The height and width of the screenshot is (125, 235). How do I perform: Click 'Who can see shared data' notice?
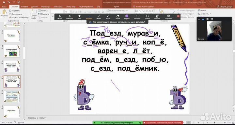click(x=117, y=22)
